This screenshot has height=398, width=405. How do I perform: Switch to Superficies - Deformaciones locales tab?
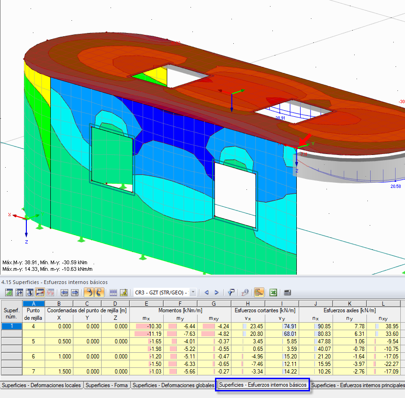(41, 385)
